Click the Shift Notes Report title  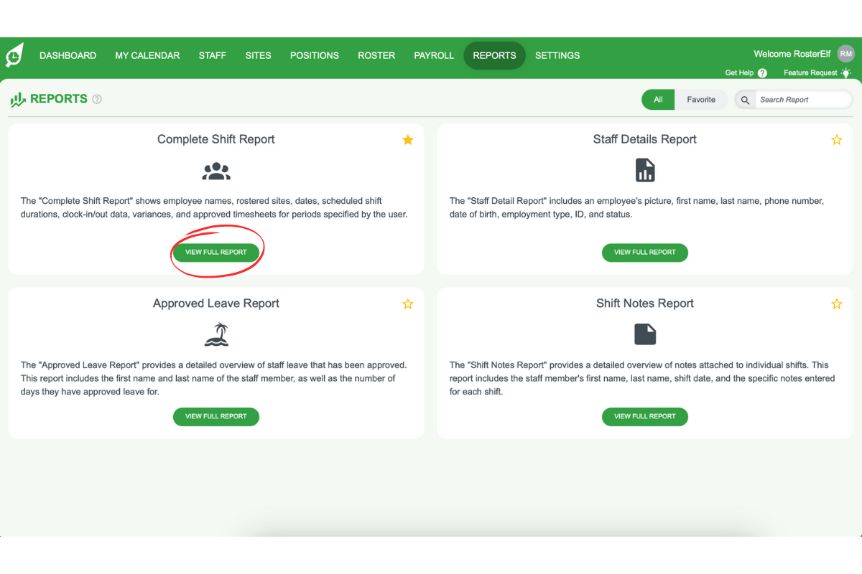(x=645, y=304)
